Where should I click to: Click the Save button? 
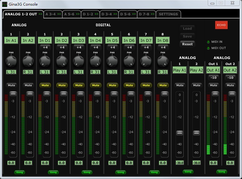tap(187, 36)
